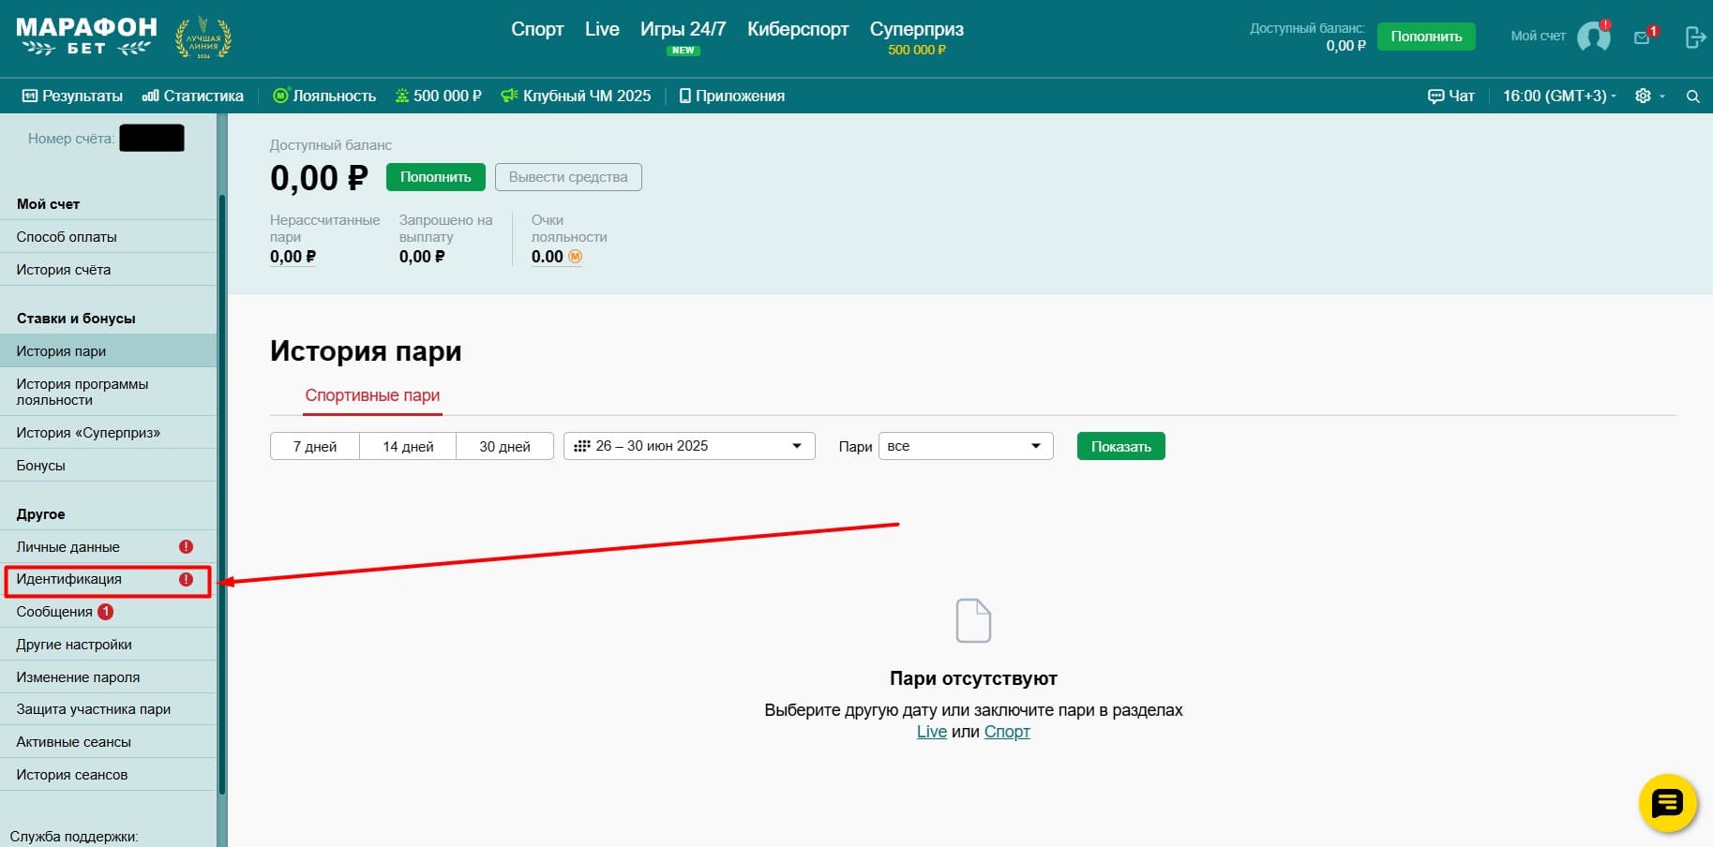Viewport: 1713px width, 847px height.
Task: Open Личные данные in the sidebar
Action: click(x=108, y=547)
